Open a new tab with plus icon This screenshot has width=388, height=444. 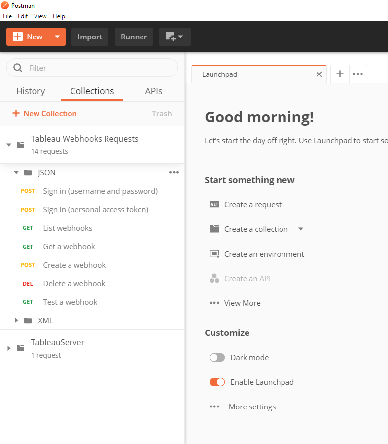340,74
